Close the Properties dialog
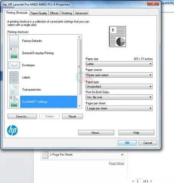Image resolution: width=174 pixels, height=183 pixels. tap(153, 3)
